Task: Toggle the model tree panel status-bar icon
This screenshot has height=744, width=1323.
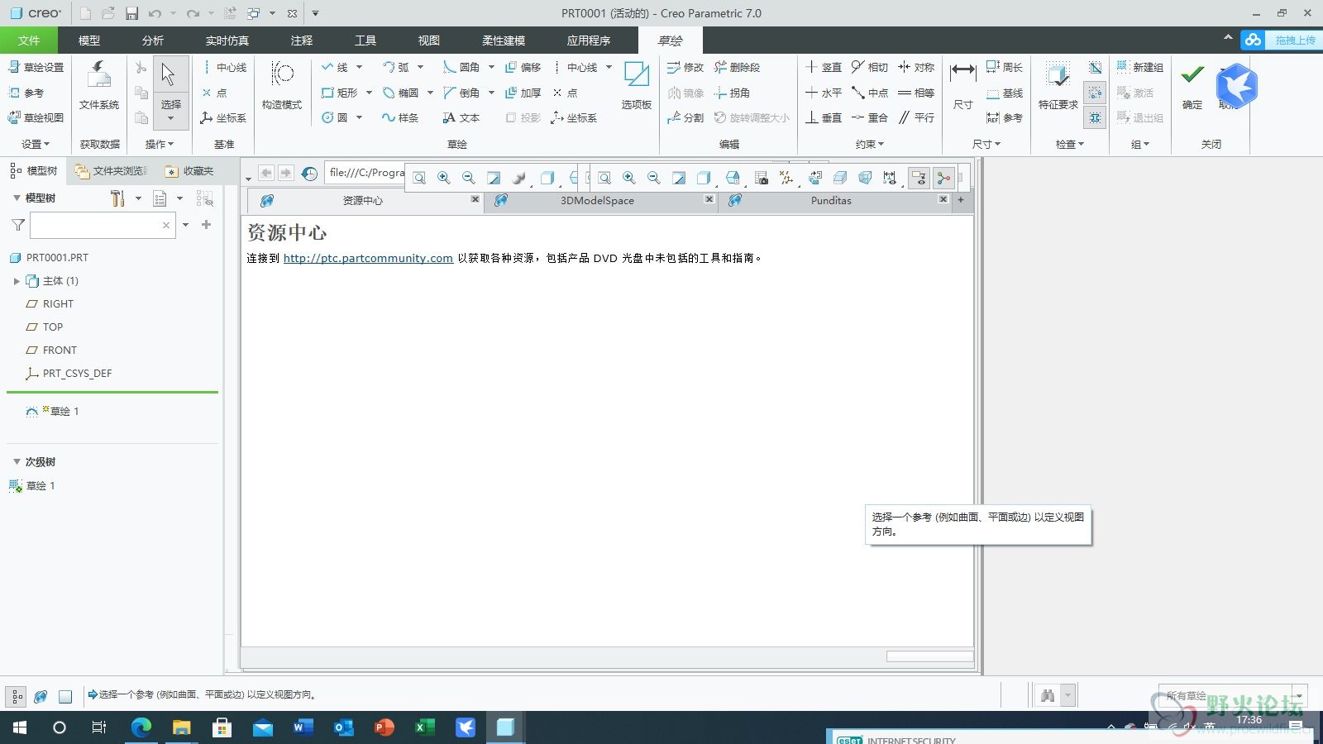Action: 17,696
